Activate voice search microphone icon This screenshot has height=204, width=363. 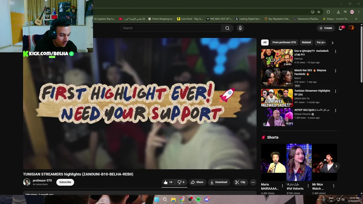coord(240,28)
